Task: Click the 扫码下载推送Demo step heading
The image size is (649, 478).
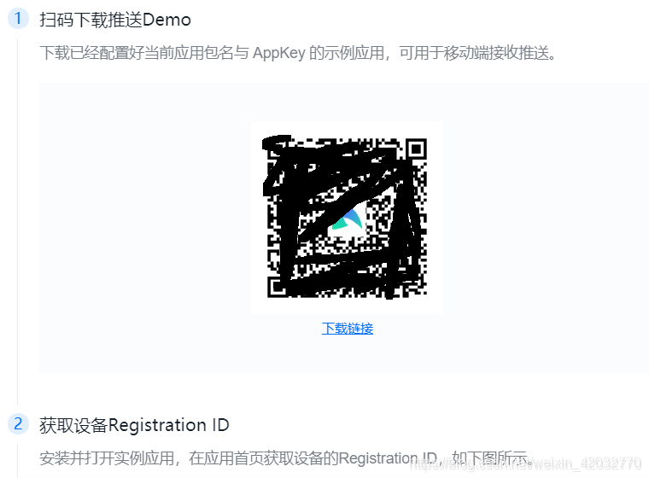Action: pos(115,20)
